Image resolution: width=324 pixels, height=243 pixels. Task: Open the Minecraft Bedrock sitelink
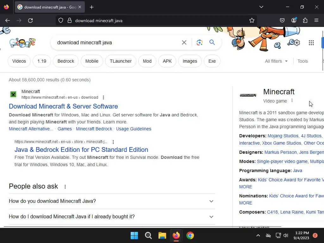pos(94,129)
